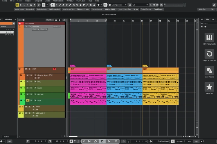This screenshot has width=217, height=144.
Task: Click the Add Track plus icon
Action: click(20, 20)
